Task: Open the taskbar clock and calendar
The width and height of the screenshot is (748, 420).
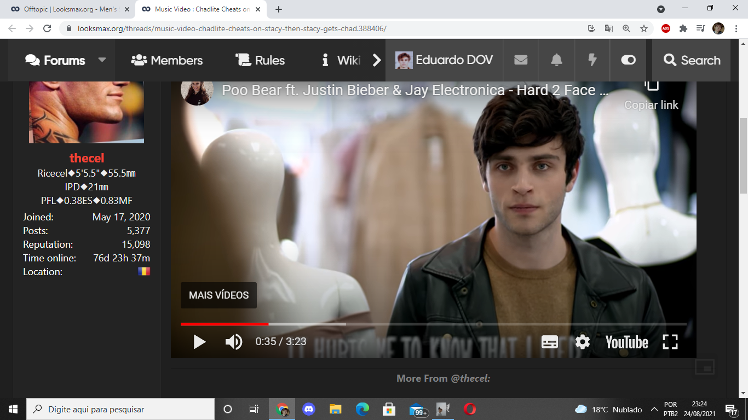Action: click(x=699, y=409)
